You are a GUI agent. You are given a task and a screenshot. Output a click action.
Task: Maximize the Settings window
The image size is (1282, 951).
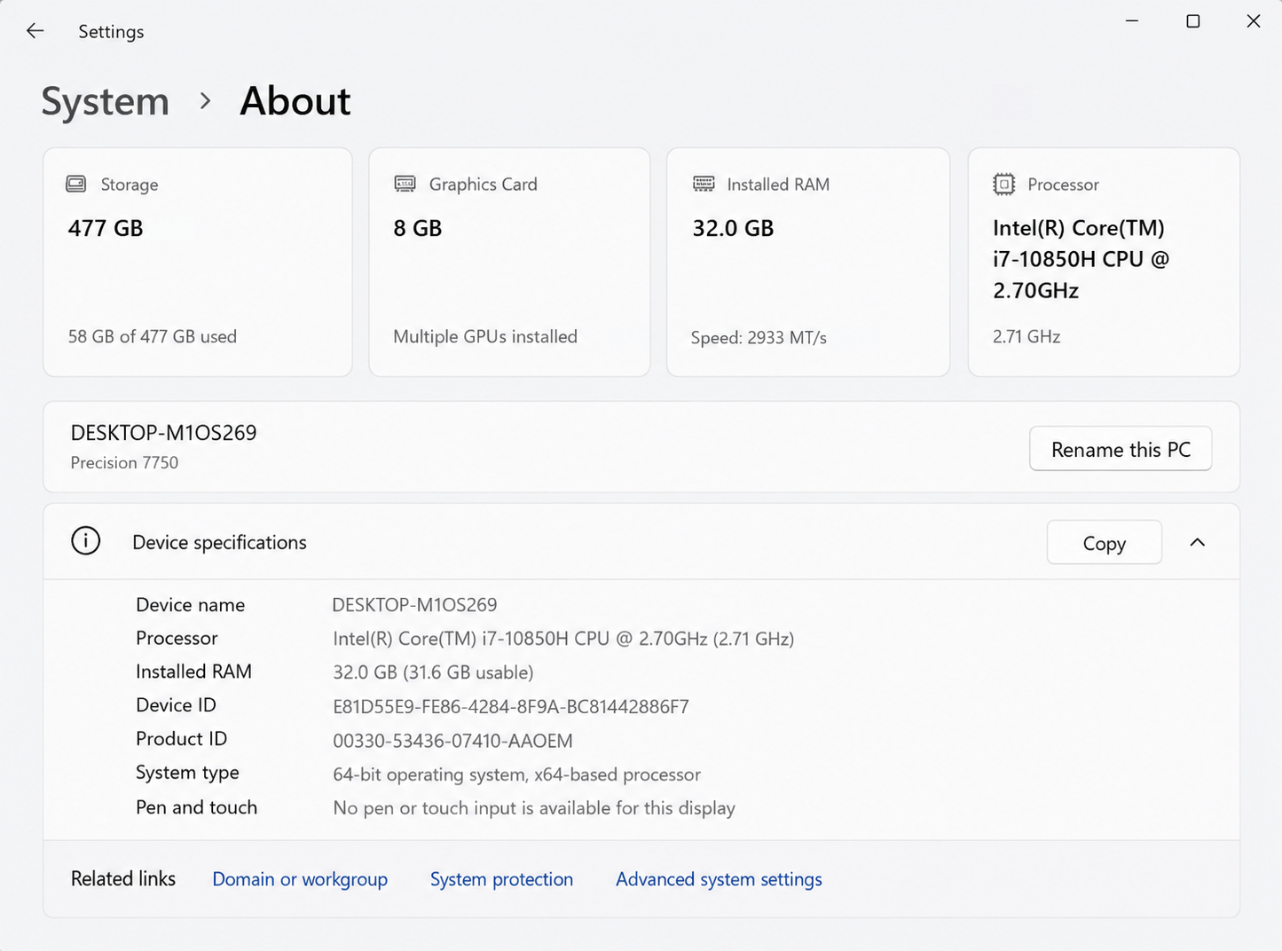click(1193, 21)
